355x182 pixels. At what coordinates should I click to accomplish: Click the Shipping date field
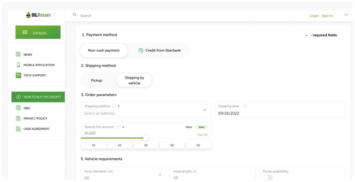click(x=279, y=113)
